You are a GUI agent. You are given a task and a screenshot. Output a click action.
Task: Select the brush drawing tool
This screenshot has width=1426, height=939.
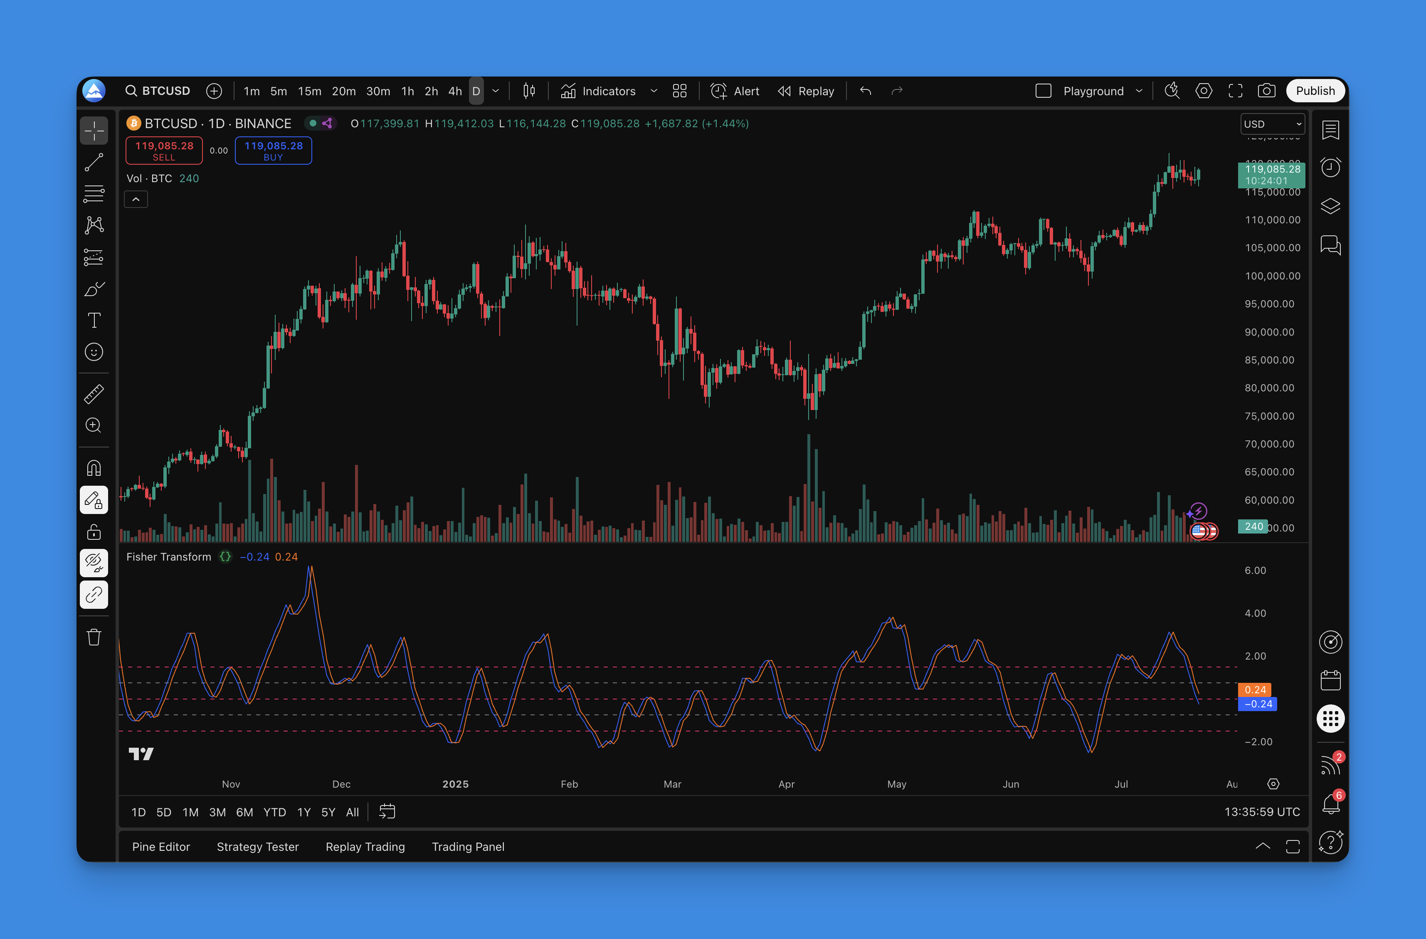tap(94, 289)
